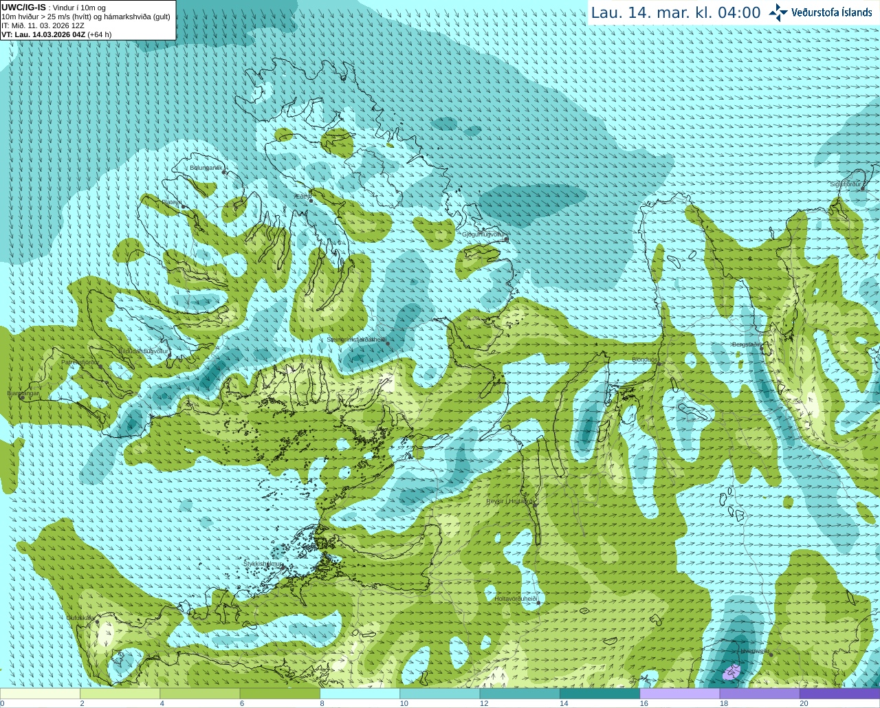Click the Steingrímsfjarðarheiði station label
880x708 pixels.
coord(356,339)
